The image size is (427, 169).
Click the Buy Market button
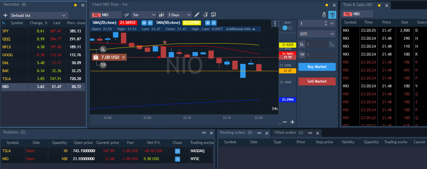point(317,67)
